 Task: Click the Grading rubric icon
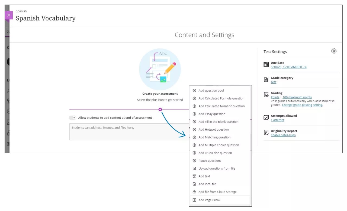point(266,95)
